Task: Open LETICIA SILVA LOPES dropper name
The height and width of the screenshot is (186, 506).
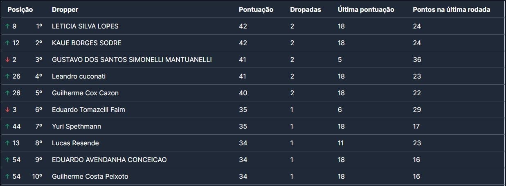Action: tap(85, 26)
